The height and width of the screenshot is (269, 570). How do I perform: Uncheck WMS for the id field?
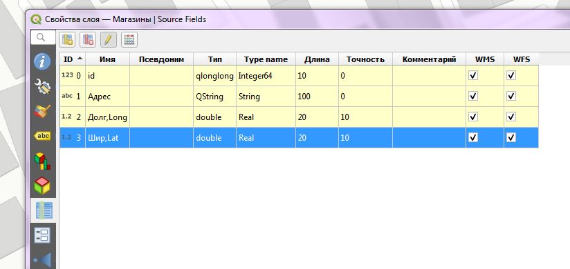[473, 75]
